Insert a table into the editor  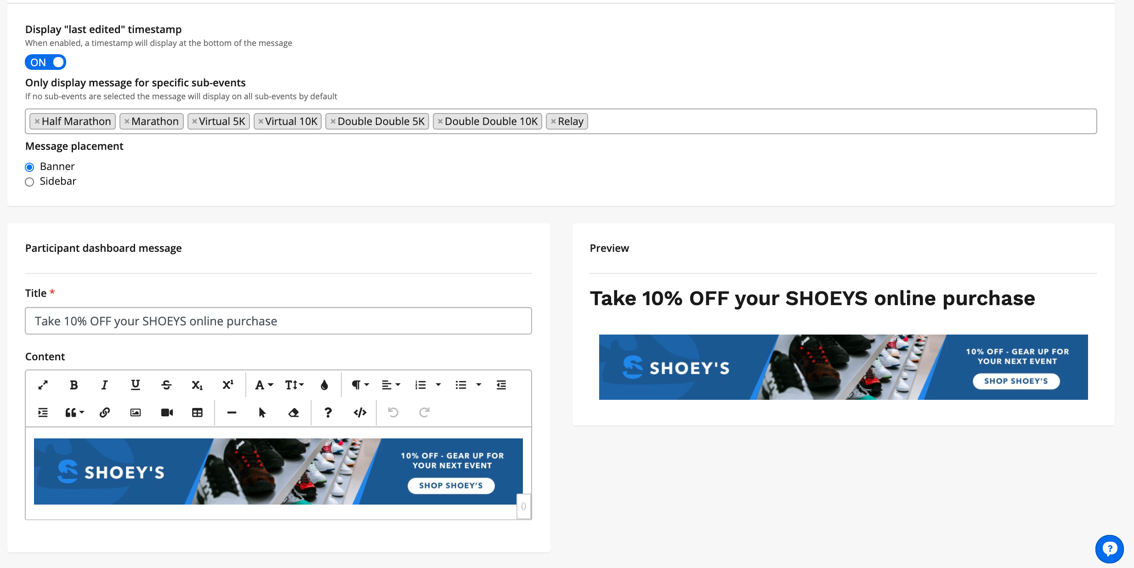pyautogui.click(x=197, y=412)
